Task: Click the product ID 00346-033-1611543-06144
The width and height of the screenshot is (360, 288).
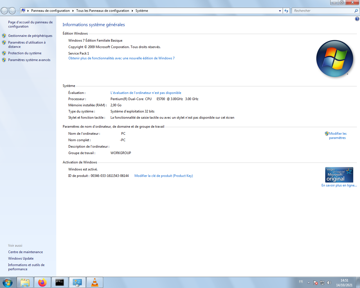Action: (x=110, y=176)
